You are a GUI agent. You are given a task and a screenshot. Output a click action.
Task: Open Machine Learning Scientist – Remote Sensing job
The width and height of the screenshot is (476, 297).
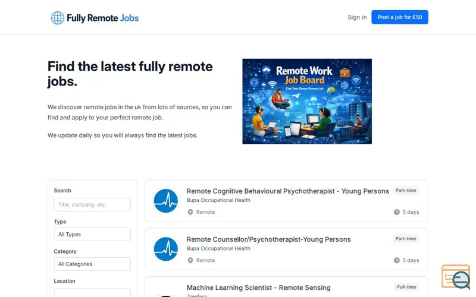tap(258, 287)
